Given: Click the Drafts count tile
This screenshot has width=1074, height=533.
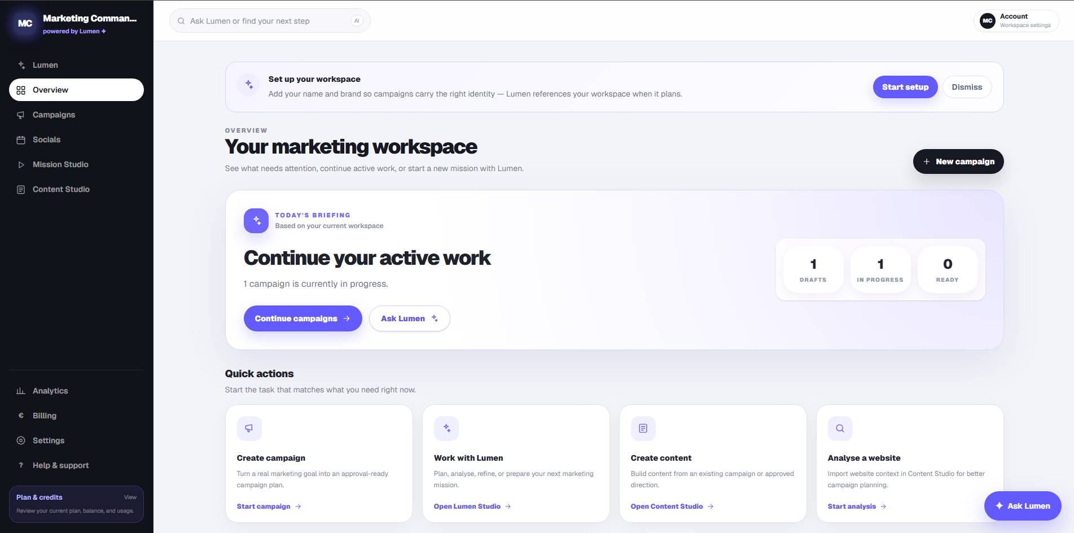Looking at the screenshot, I should [813, 270].
